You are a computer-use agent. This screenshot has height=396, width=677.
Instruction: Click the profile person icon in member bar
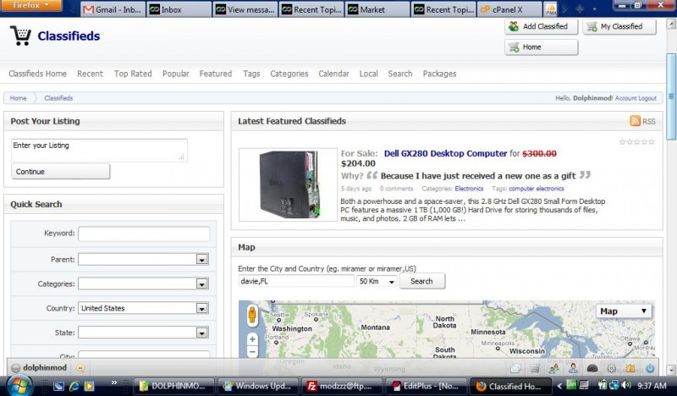[x=573, y=368]
